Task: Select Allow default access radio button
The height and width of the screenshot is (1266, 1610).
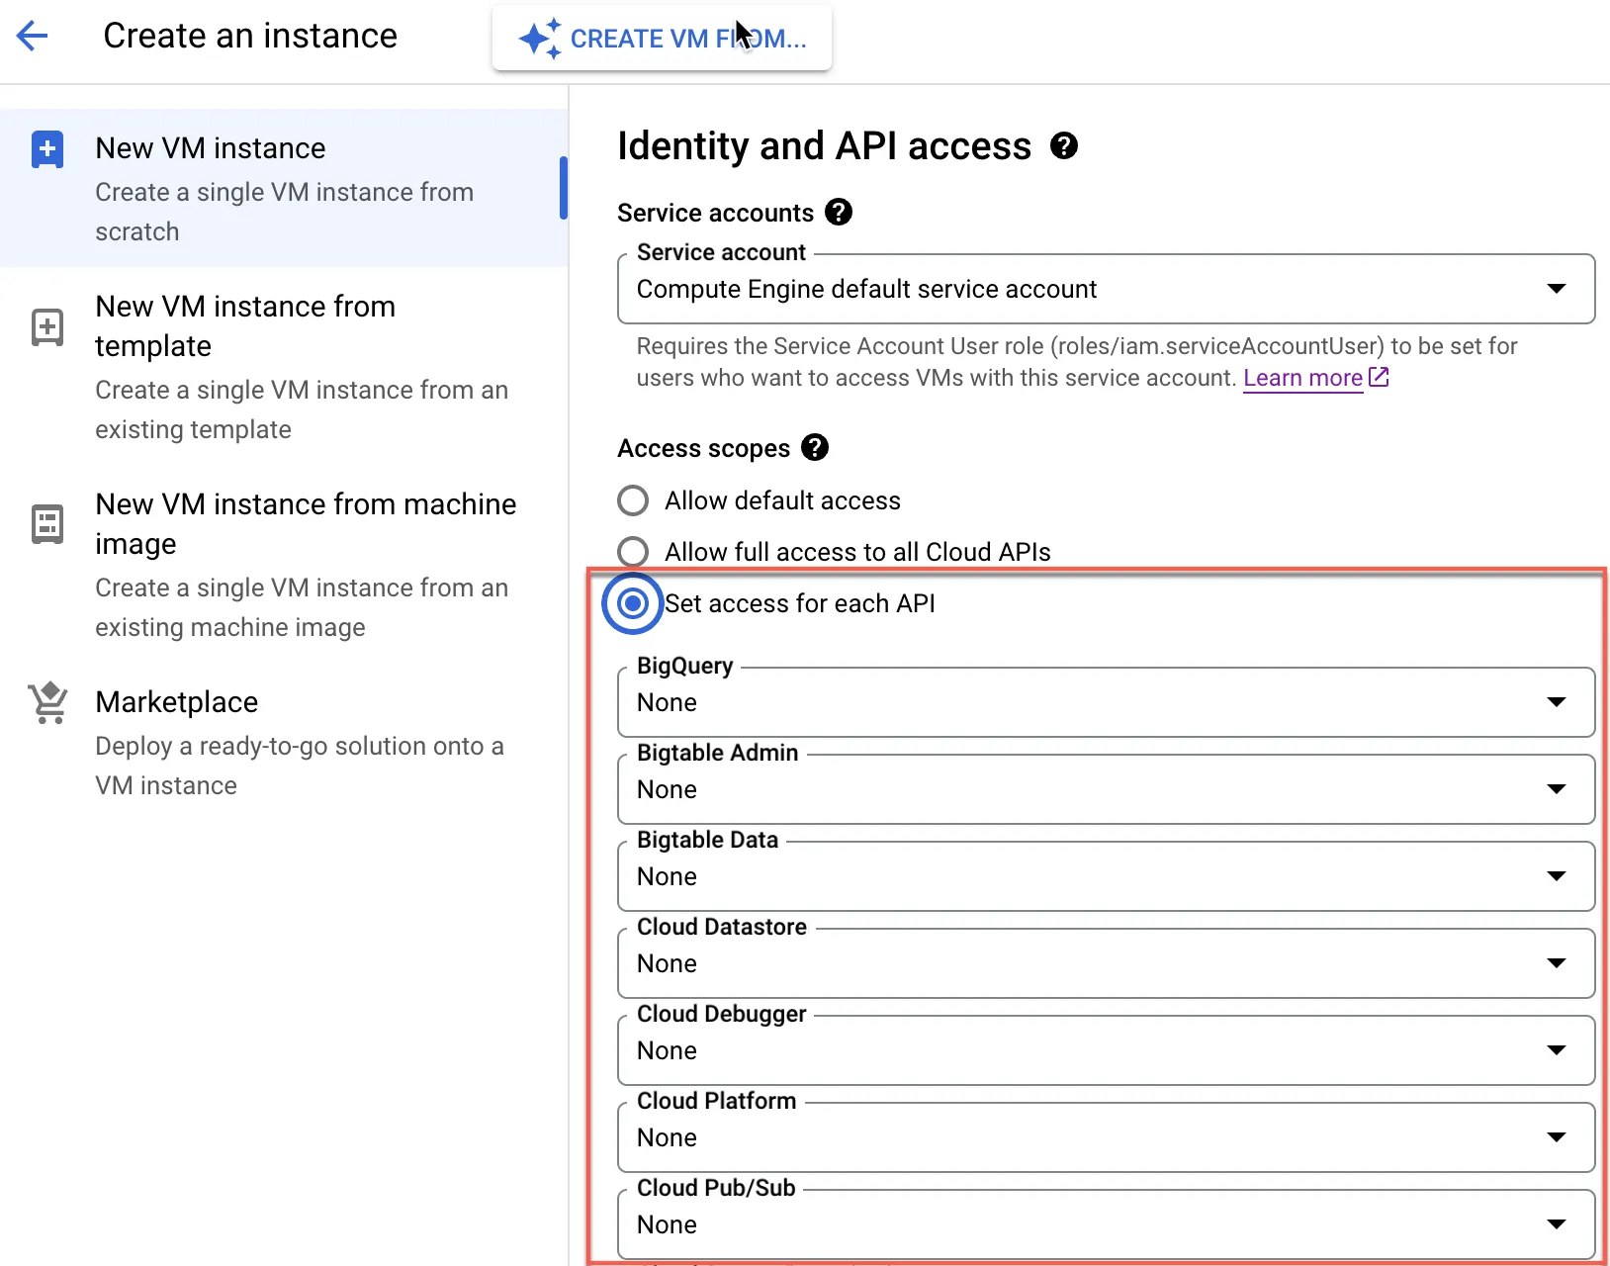Action: (x=633, y=500)
